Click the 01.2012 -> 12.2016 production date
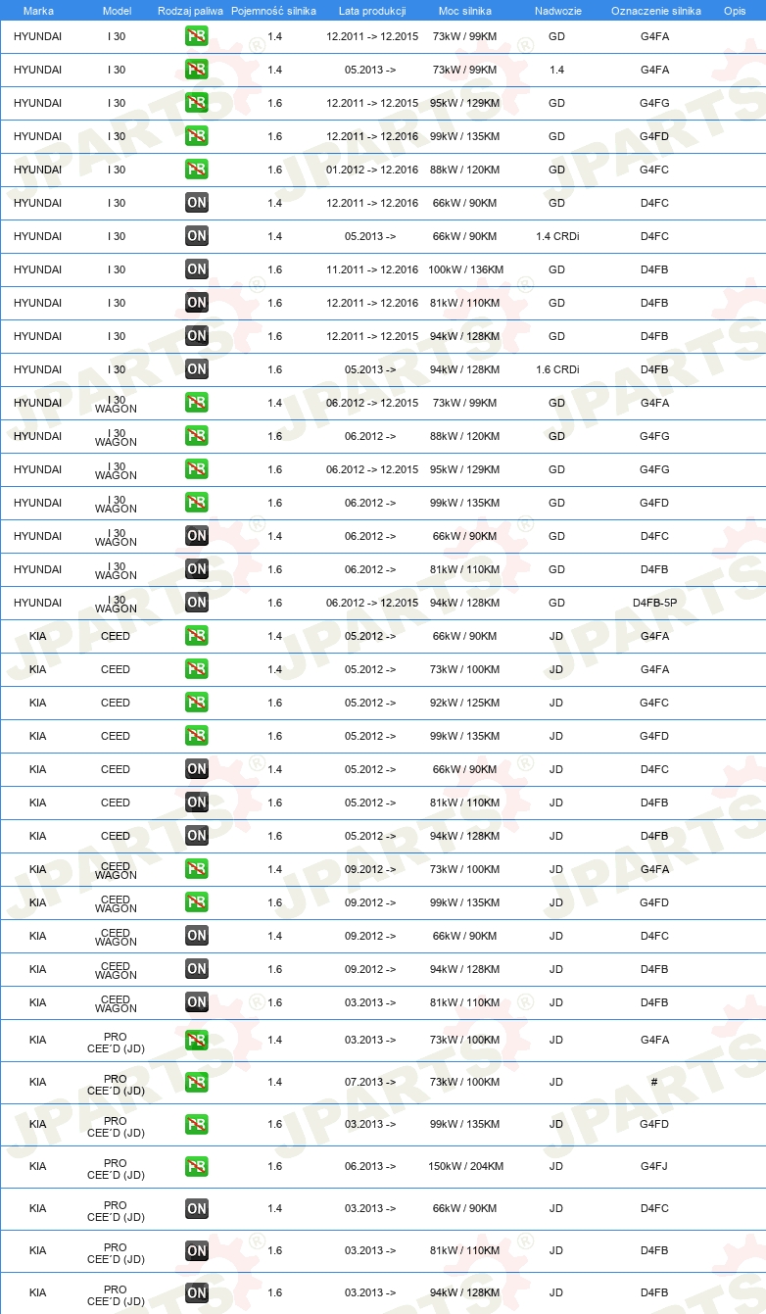The width and height of the screenshot is (766, 1314). [372, 170]
